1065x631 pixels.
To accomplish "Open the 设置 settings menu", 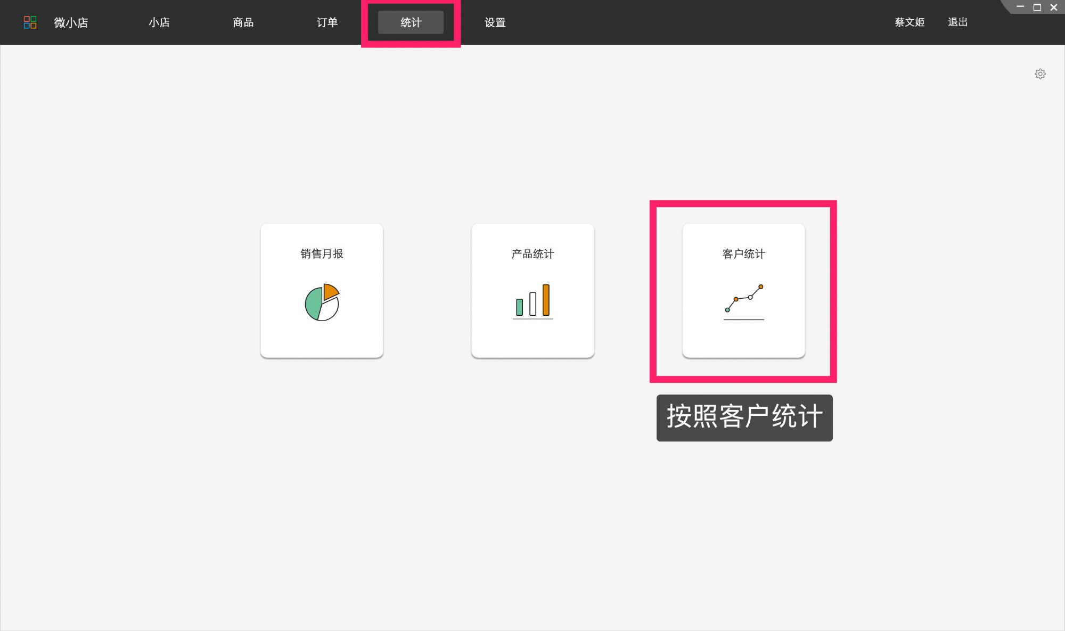I will click(494, 22).
